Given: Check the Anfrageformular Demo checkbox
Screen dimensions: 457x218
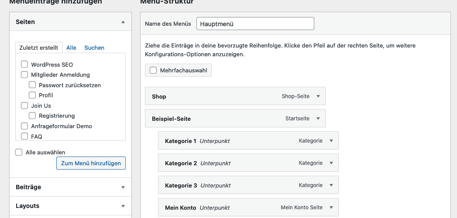Looking at the screenshot, I should (x=24, y=126).
